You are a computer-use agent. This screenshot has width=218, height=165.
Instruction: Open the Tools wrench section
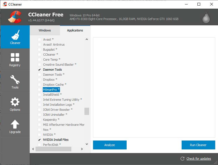[15, 82]
